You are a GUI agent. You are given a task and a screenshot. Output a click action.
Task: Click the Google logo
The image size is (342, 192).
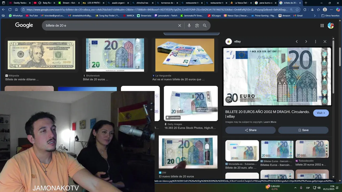coord(24,25)
